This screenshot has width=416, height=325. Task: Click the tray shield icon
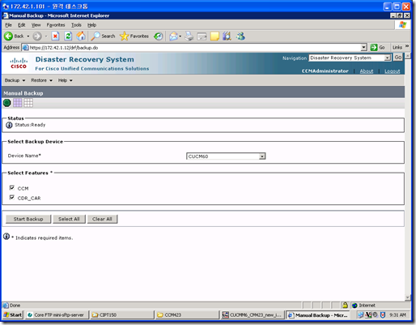coord(383,315)
